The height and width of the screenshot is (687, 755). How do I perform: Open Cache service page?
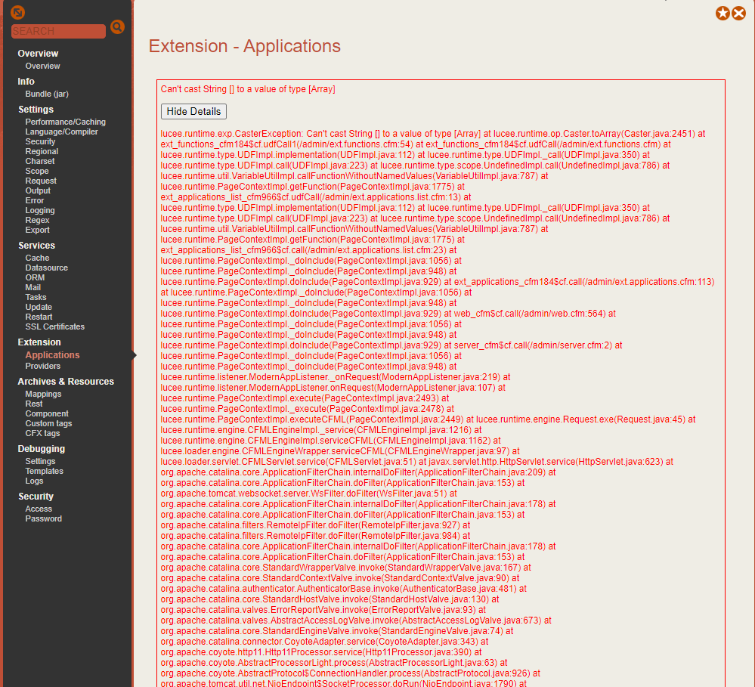click(38, 258)
